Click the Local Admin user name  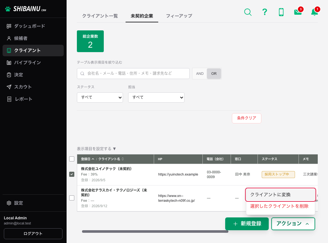[15, 218]
